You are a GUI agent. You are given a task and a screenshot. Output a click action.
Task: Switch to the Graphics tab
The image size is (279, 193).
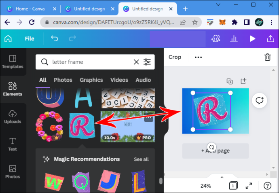tap(91, 80)
